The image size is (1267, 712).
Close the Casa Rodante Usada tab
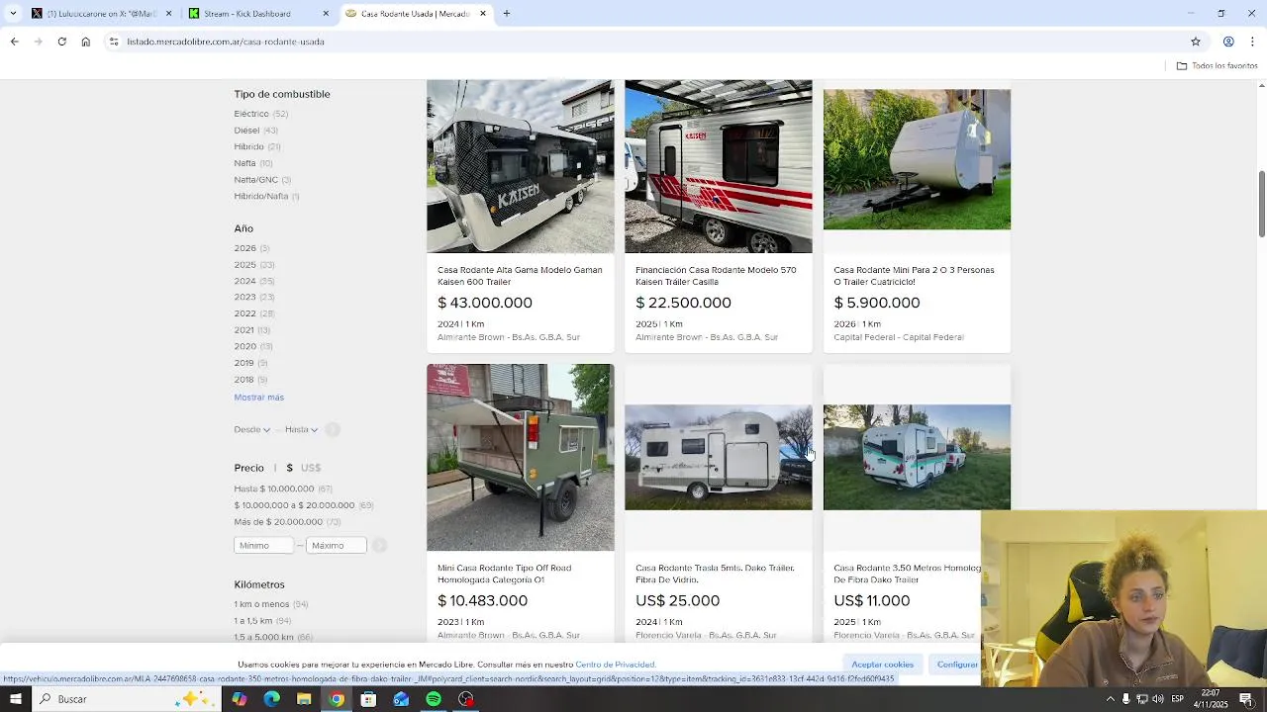(483, 14)
